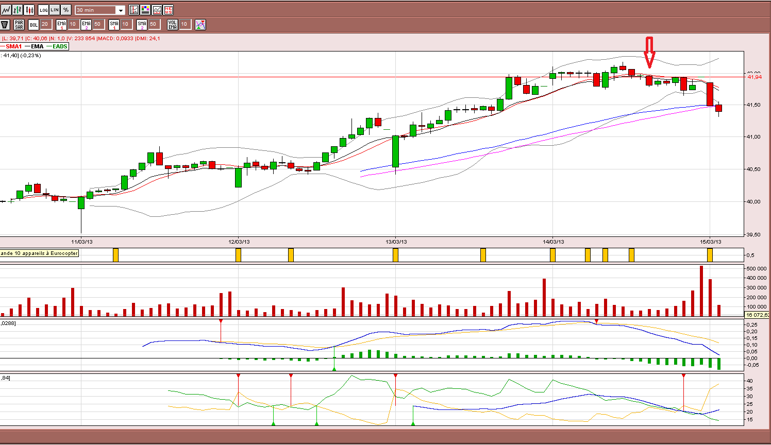Edit the Bollinger period field 20
This screenshot has height=445, width=771.
[46, 24]
